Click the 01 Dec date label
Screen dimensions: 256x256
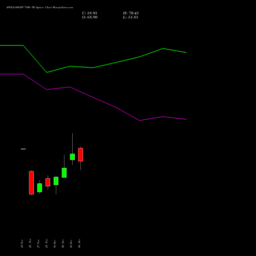(x=55, y=244)
